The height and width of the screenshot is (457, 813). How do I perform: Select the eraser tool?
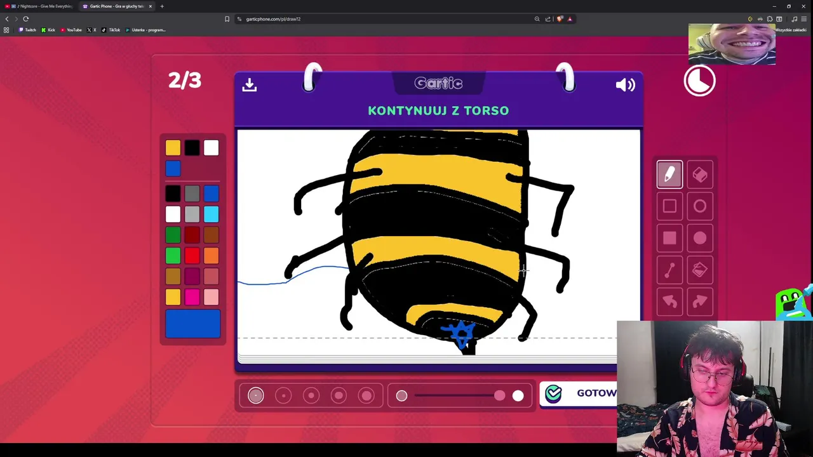tap(700, 175)
